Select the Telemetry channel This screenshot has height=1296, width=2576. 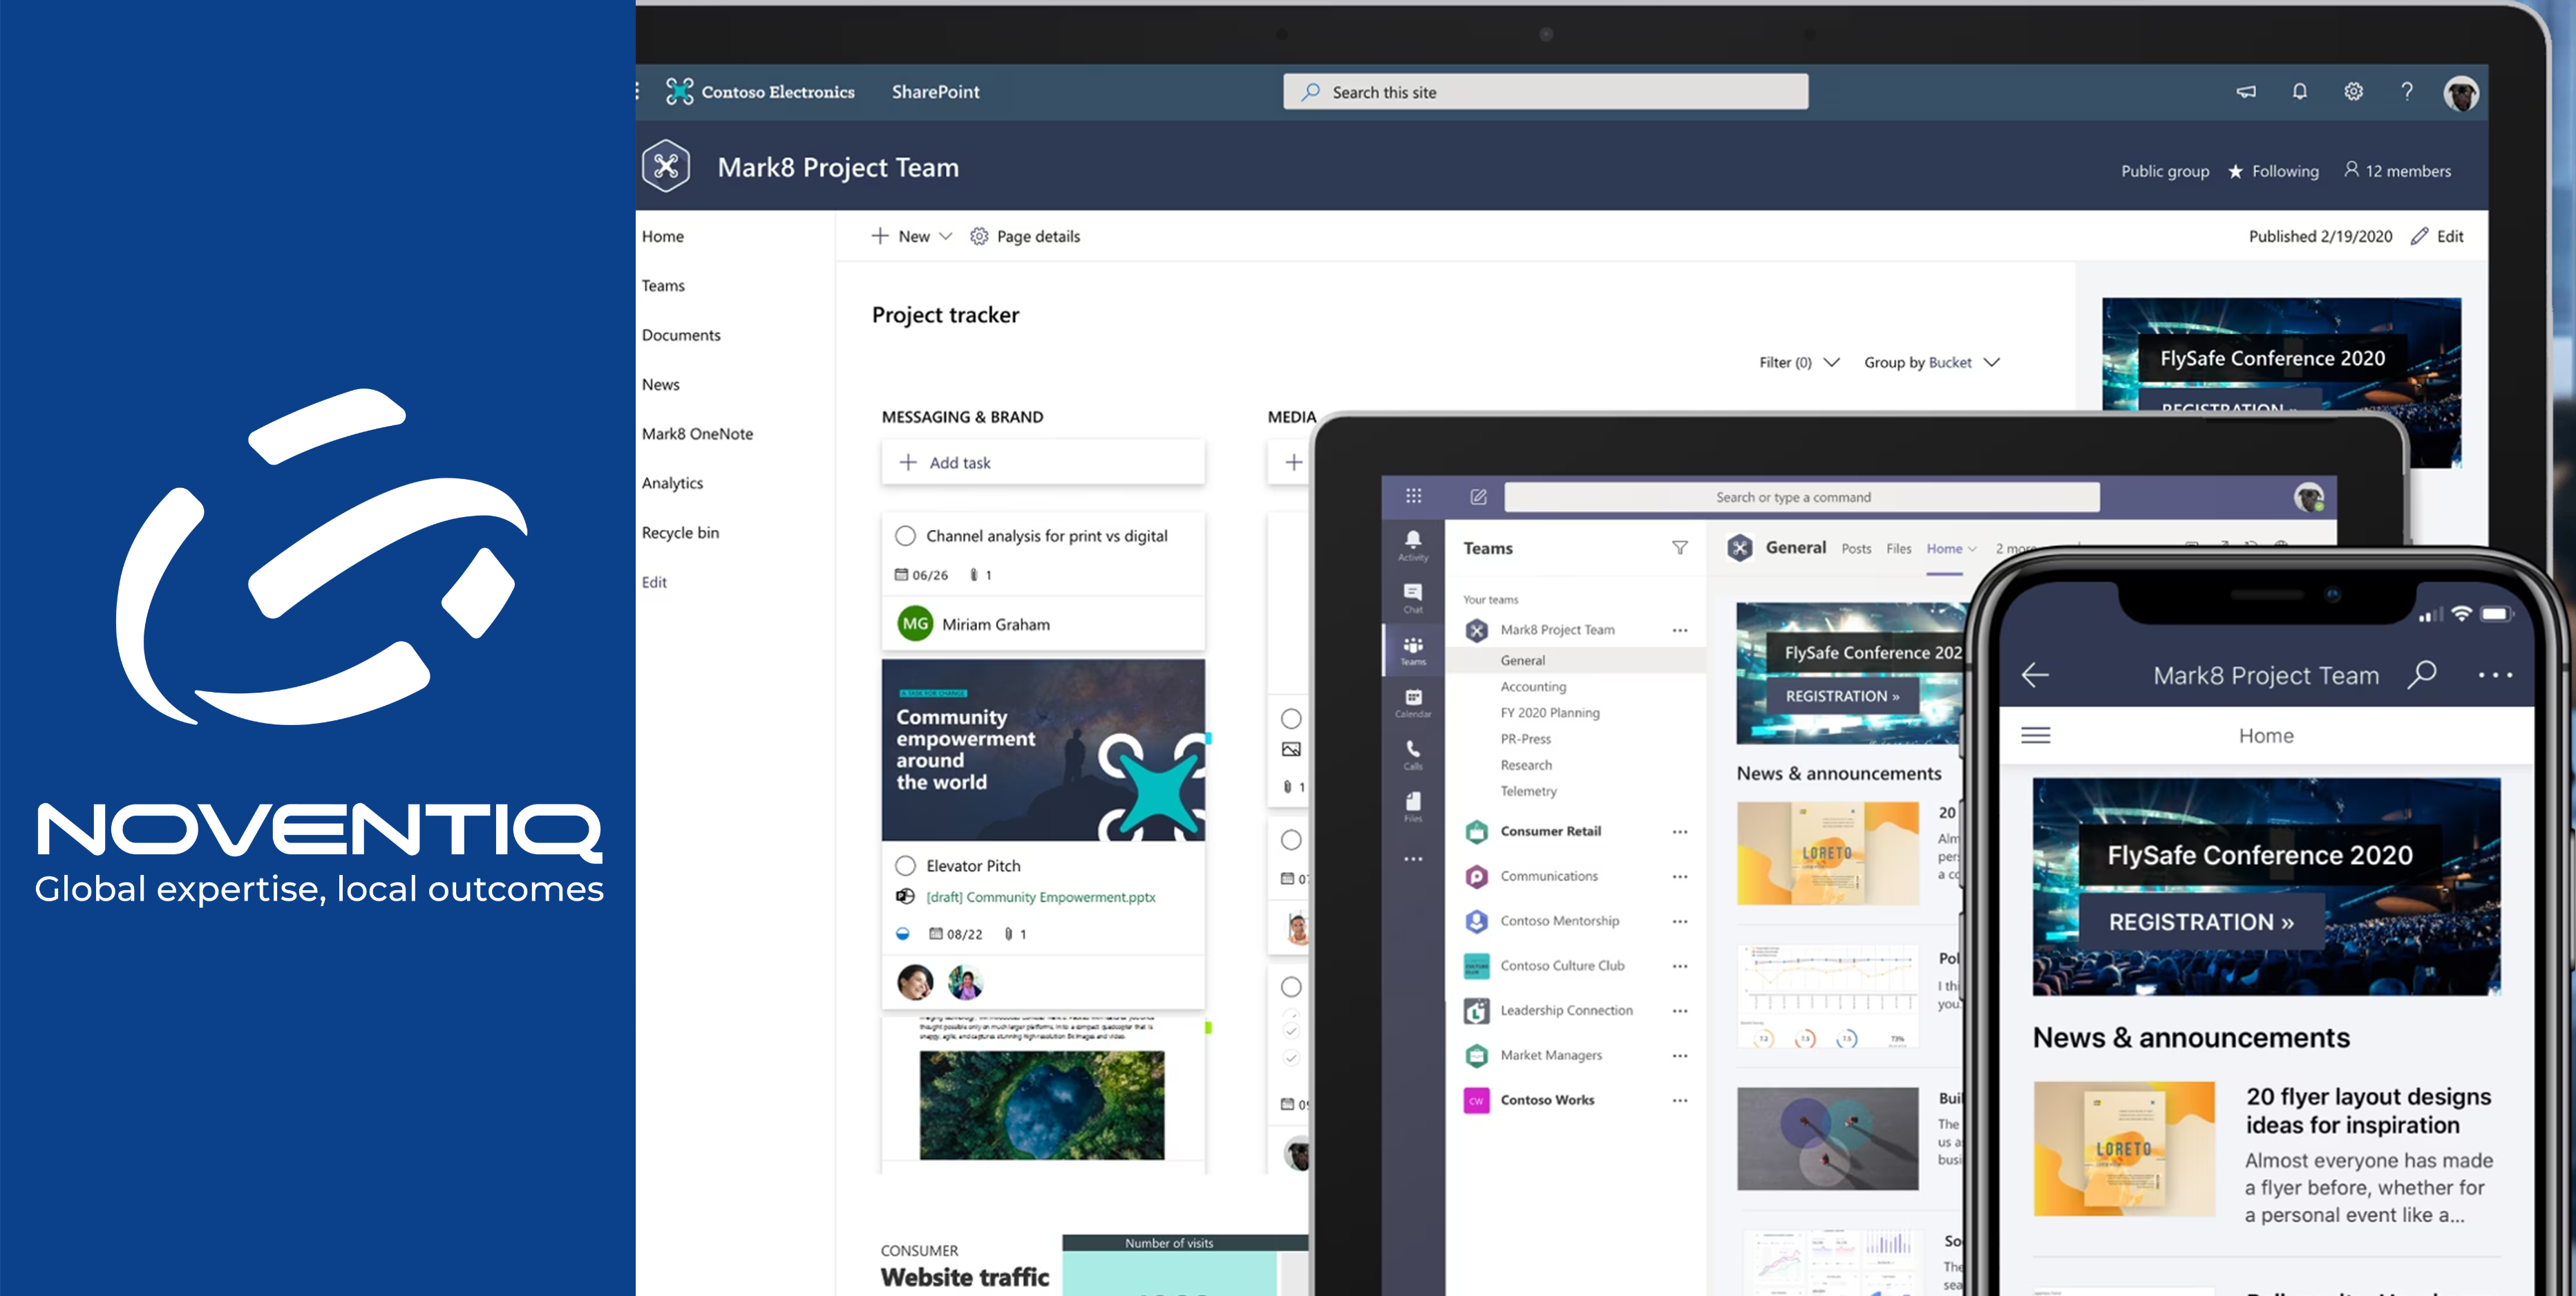(1528, 791)
